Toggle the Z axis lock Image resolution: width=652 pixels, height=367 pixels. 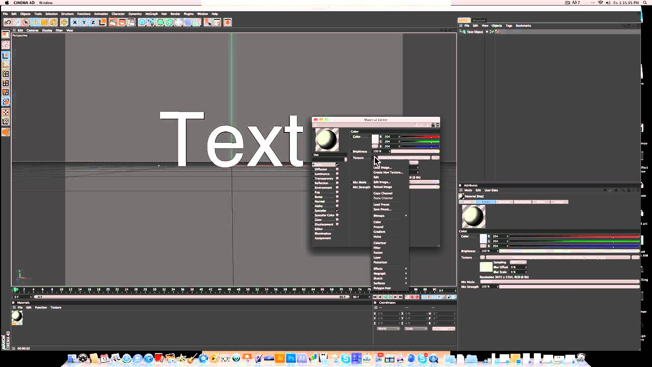tap(93, 22)
